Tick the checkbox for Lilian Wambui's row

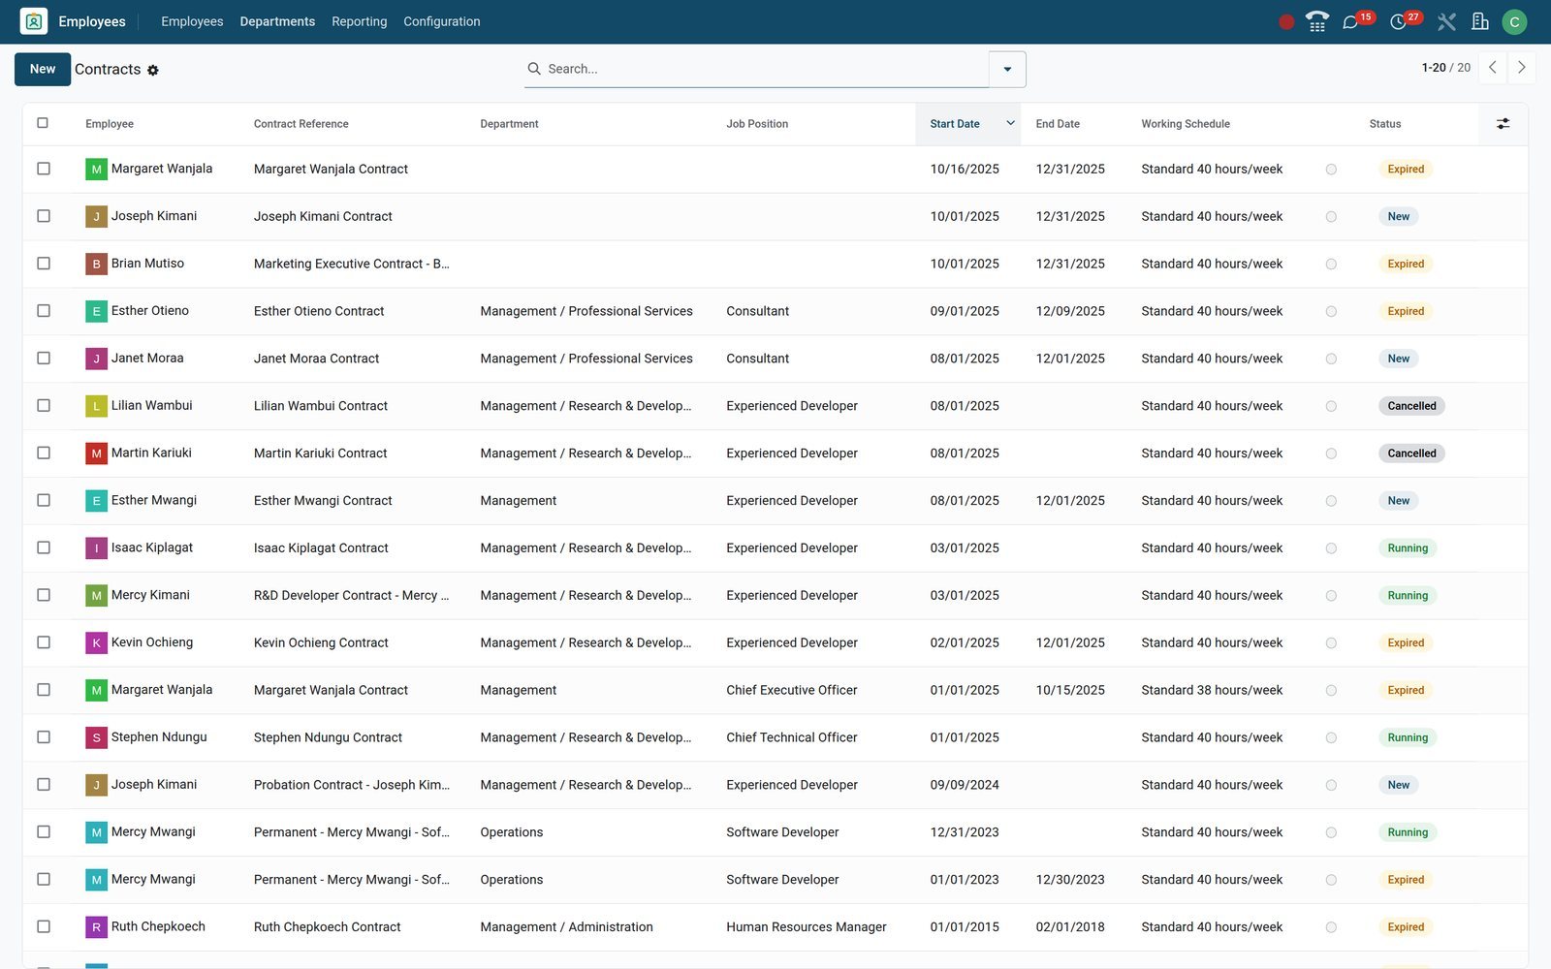(44, 406)
